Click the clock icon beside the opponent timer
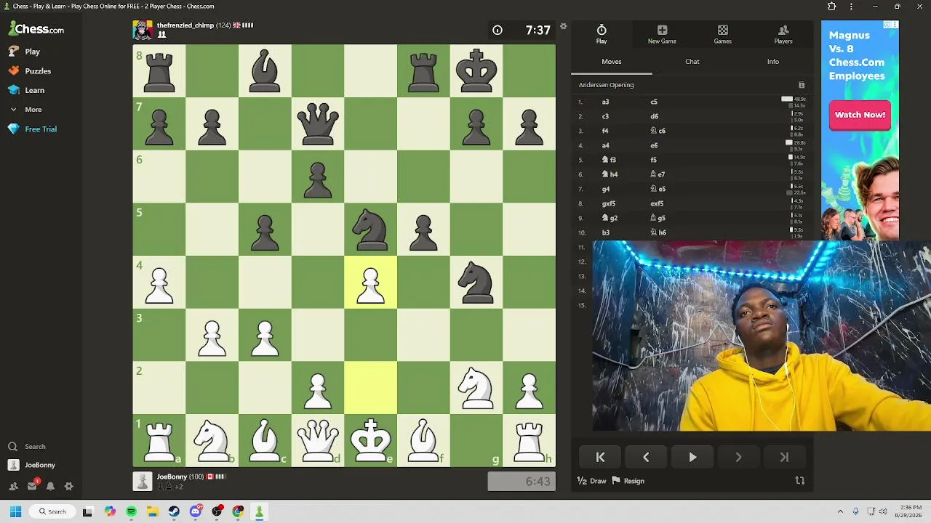Viewport: 931px width, 523px height. tap(498, 31)
